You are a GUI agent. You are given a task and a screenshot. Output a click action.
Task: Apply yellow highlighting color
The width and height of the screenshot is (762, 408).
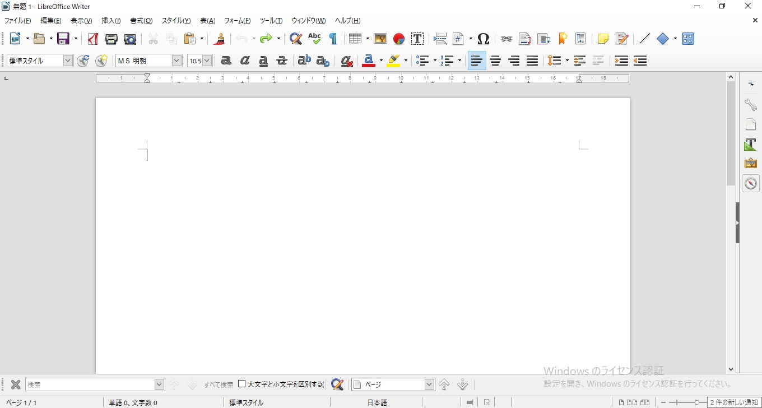pos(393,61)
